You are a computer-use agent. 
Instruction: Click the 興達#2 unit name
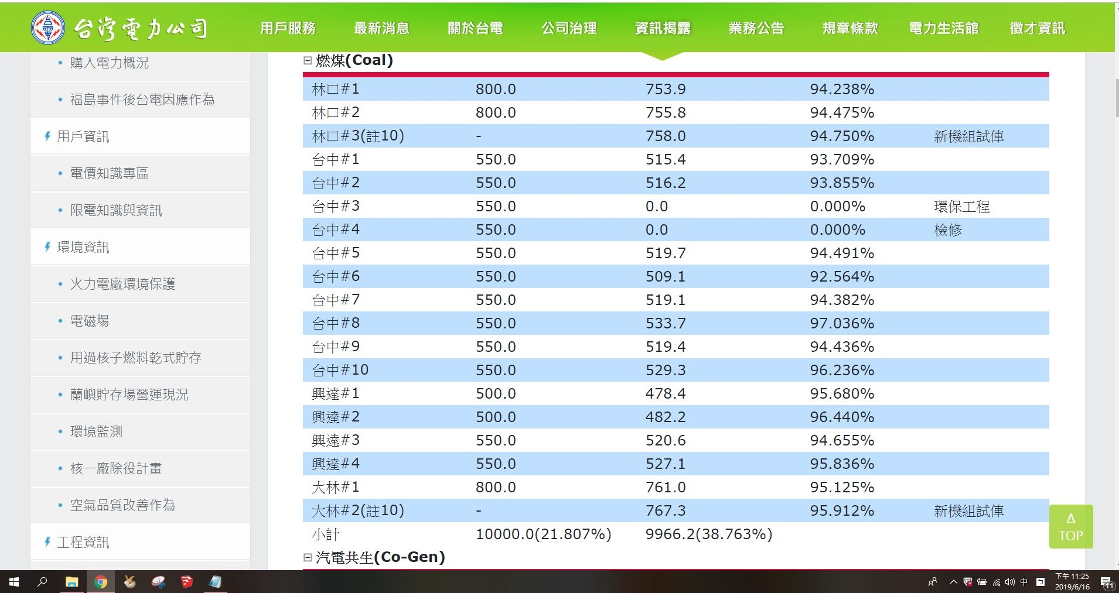pos(336,417)
